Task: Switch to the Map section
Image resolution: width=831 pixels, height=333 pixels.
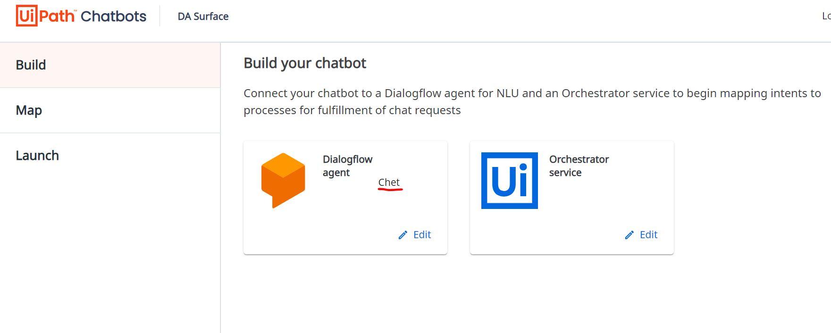Action: click(110, 110)
